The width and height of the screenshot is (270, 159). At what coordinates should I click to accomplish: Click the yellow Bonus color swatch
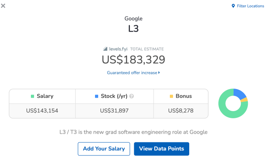[171, 96]
